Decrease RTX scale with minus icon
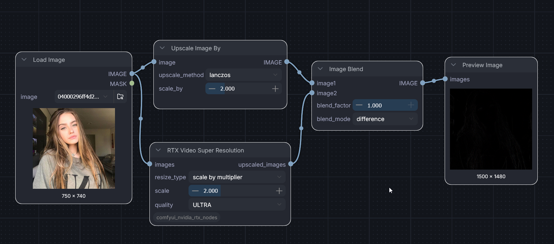This screenshot has width=554, height=244. click(195, 191)
